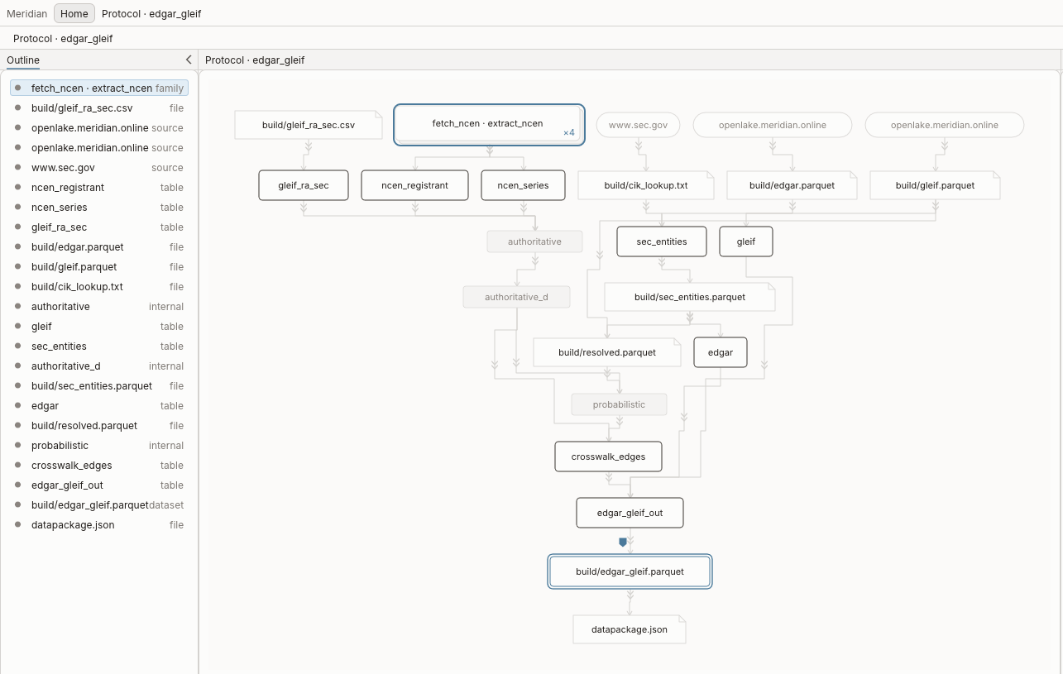Select the Protocol · edgar_gleif top tab
The height and width of the screenshot is (674, 1063).
pos(151,13)
